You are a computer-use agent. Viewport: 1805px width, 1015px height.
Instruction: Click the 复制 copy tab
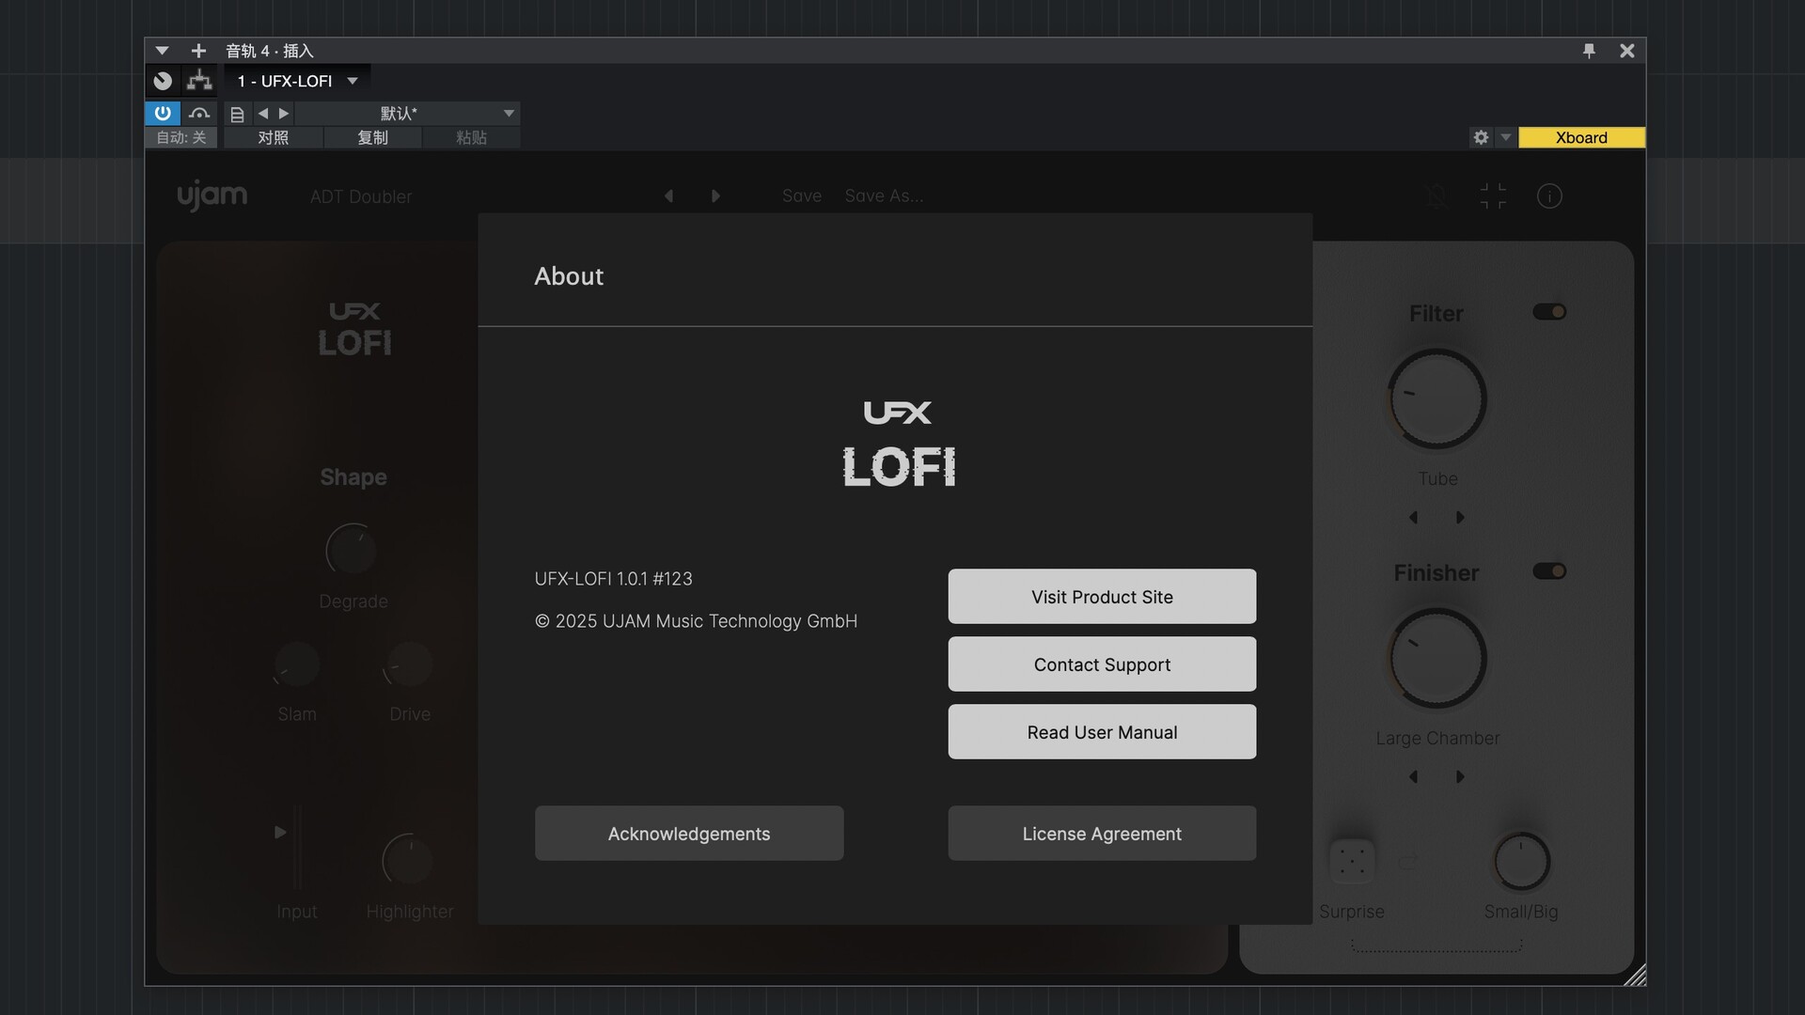point(372,138)
